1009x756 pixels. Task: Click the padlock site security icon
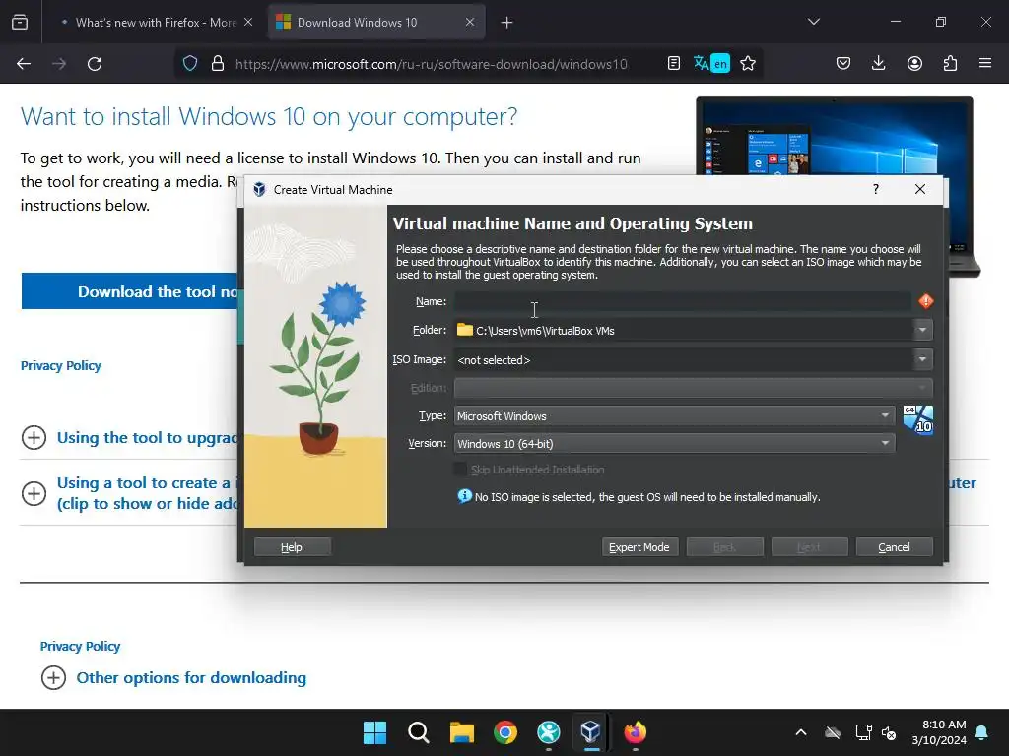pos(218,64)
